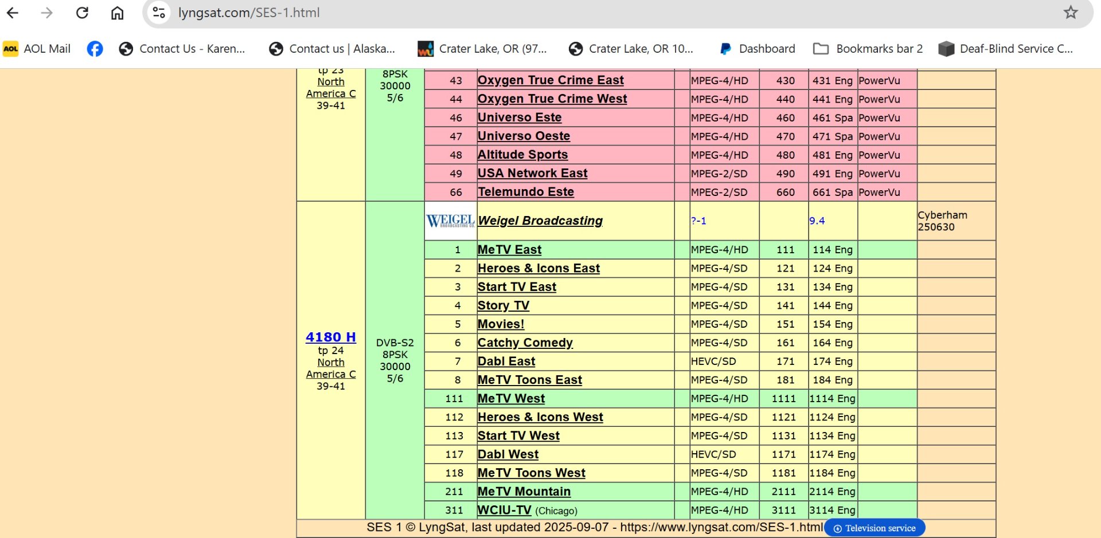
Task: Open North America C beam link for tp 23
Action: coord(331,88)
